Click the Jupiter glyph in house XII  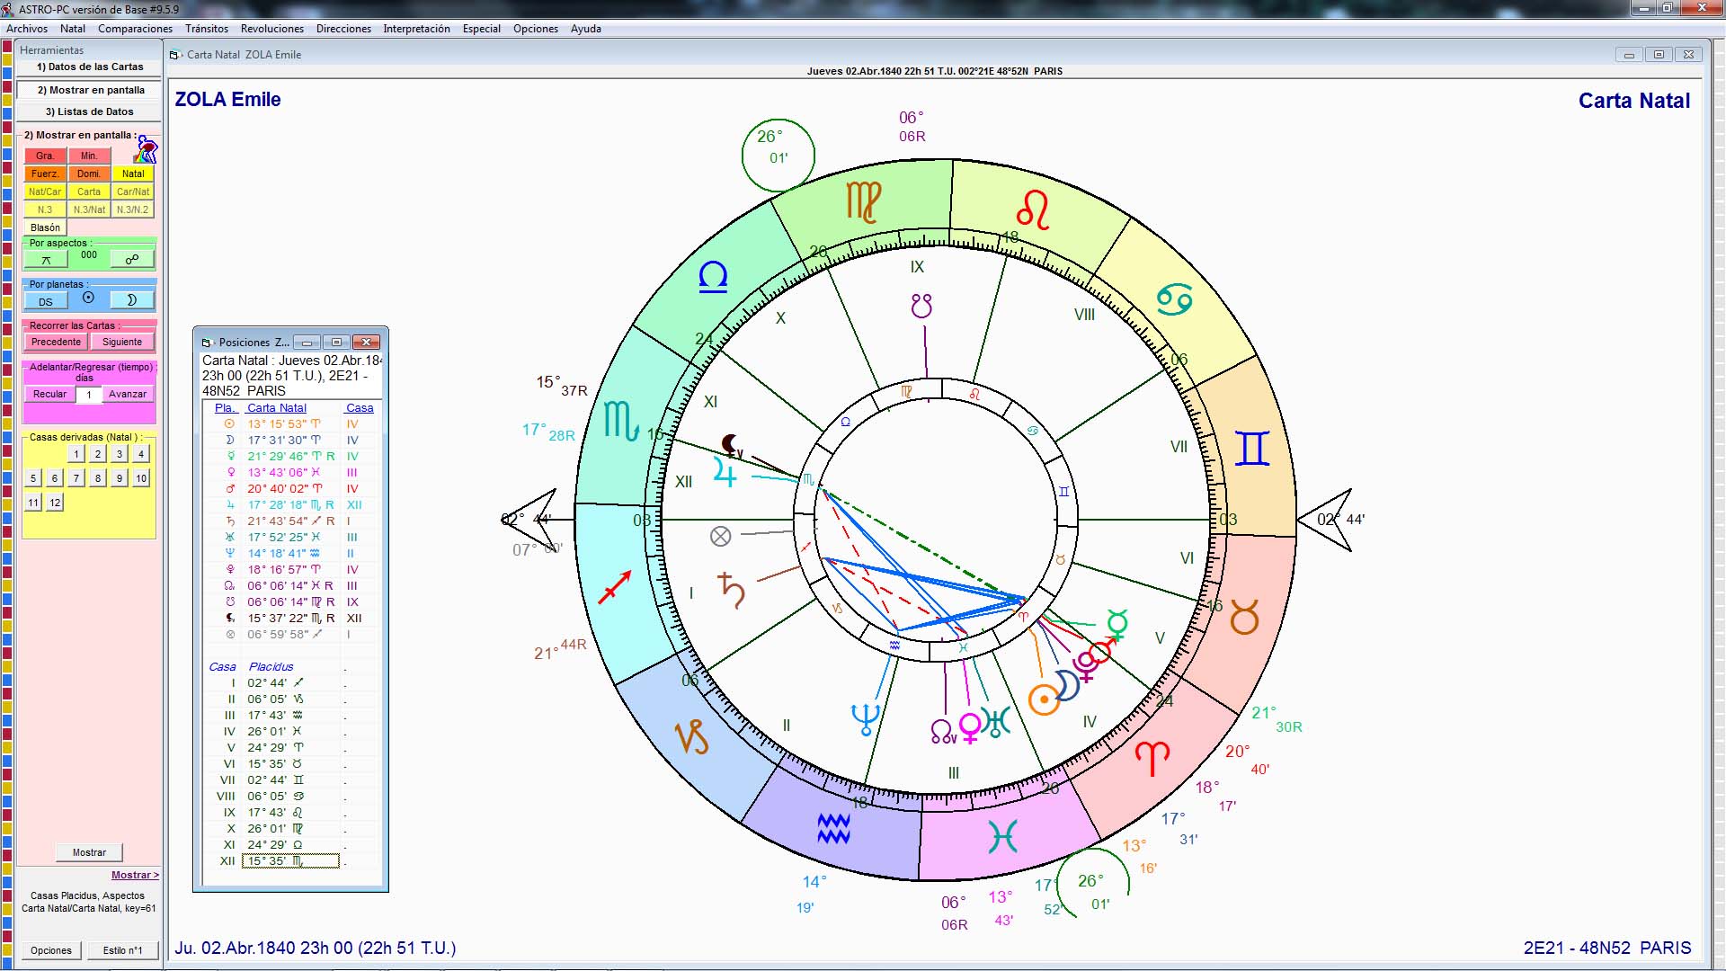725,472
